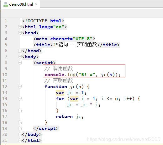Click fold end marker on line 18

(20, 122)
